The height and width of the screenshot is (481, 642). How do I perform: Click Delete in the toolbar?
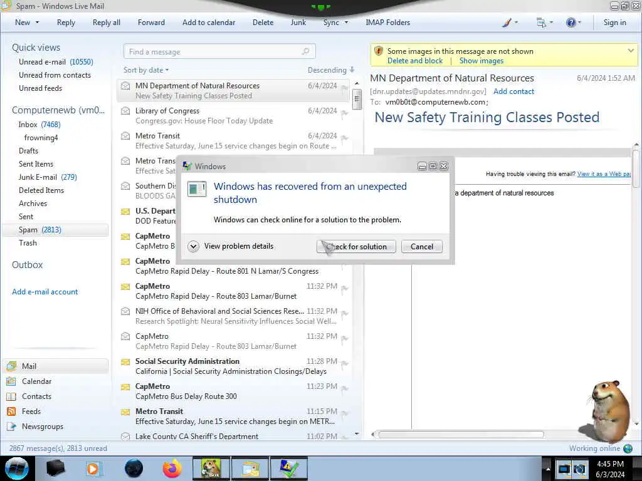(x=263, y=23)
